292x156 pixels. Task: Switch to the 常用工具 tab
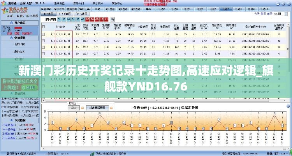pyautogui.click(x=84, y=9)
